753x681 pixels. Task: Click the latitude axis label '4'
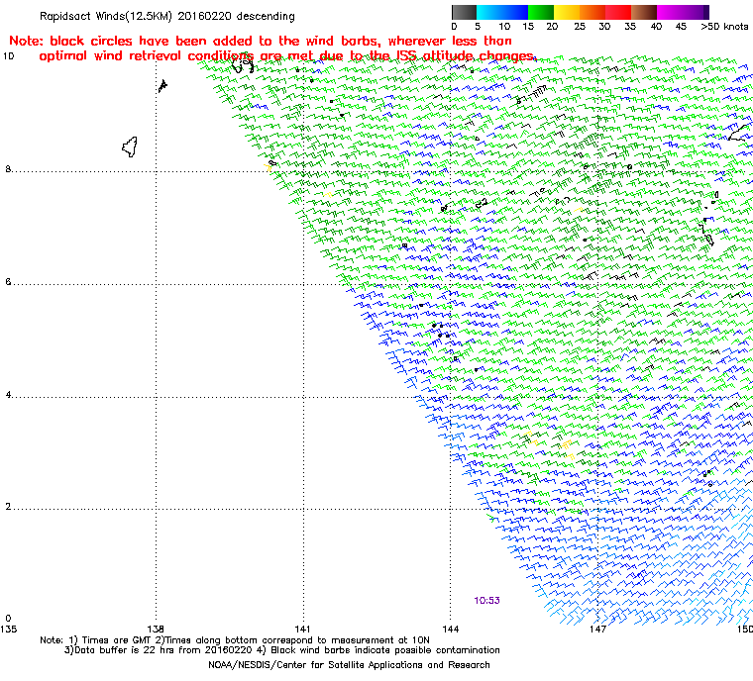point(8,395)
